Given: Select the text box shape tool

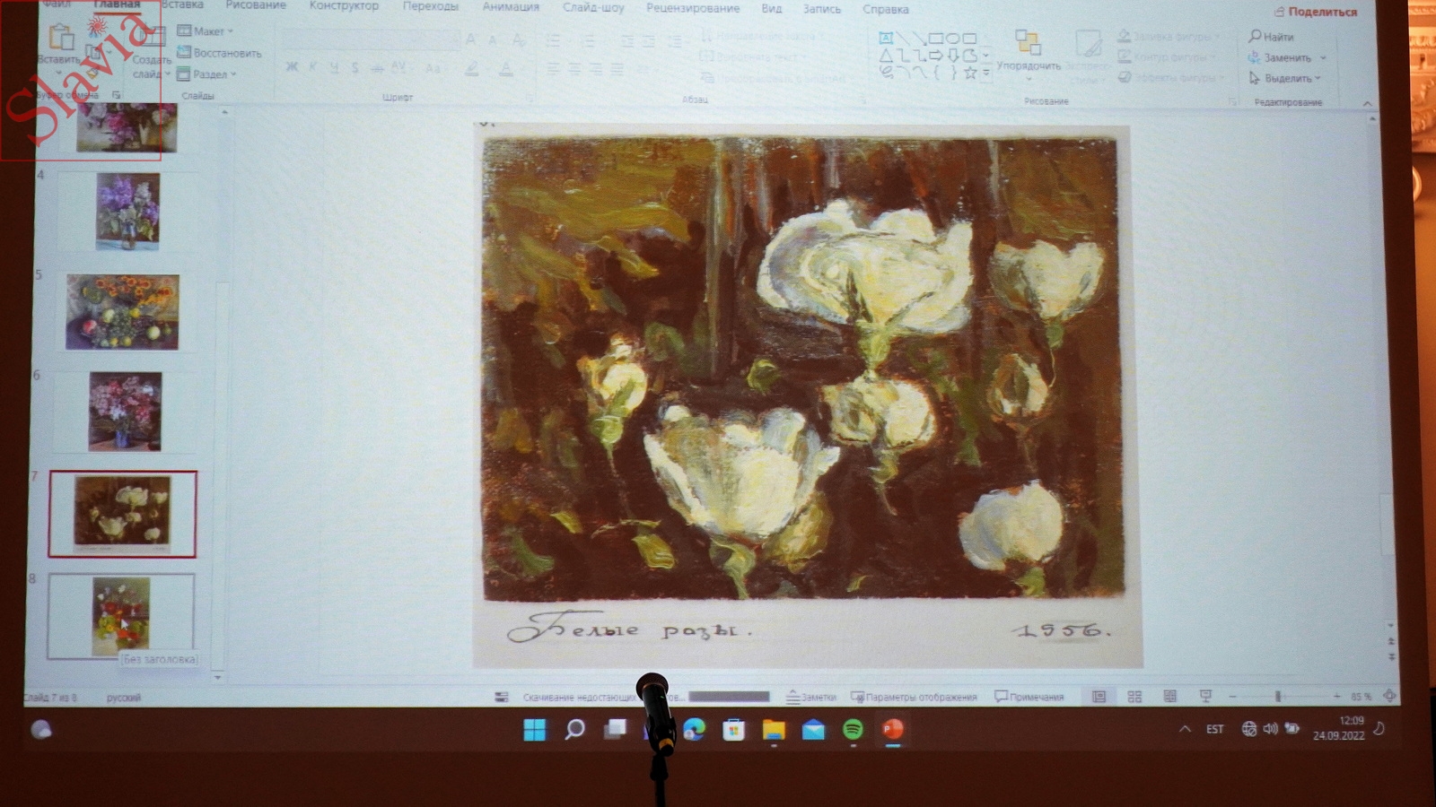Looking at the screenshot, I should tap(886, 38).
